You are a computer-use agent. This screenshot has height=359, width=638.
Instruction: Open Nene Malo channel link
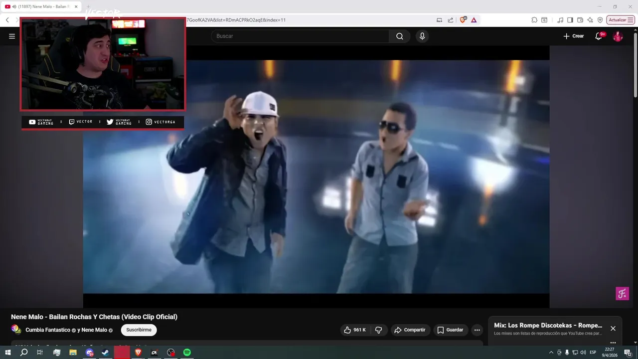click(94, 330)
